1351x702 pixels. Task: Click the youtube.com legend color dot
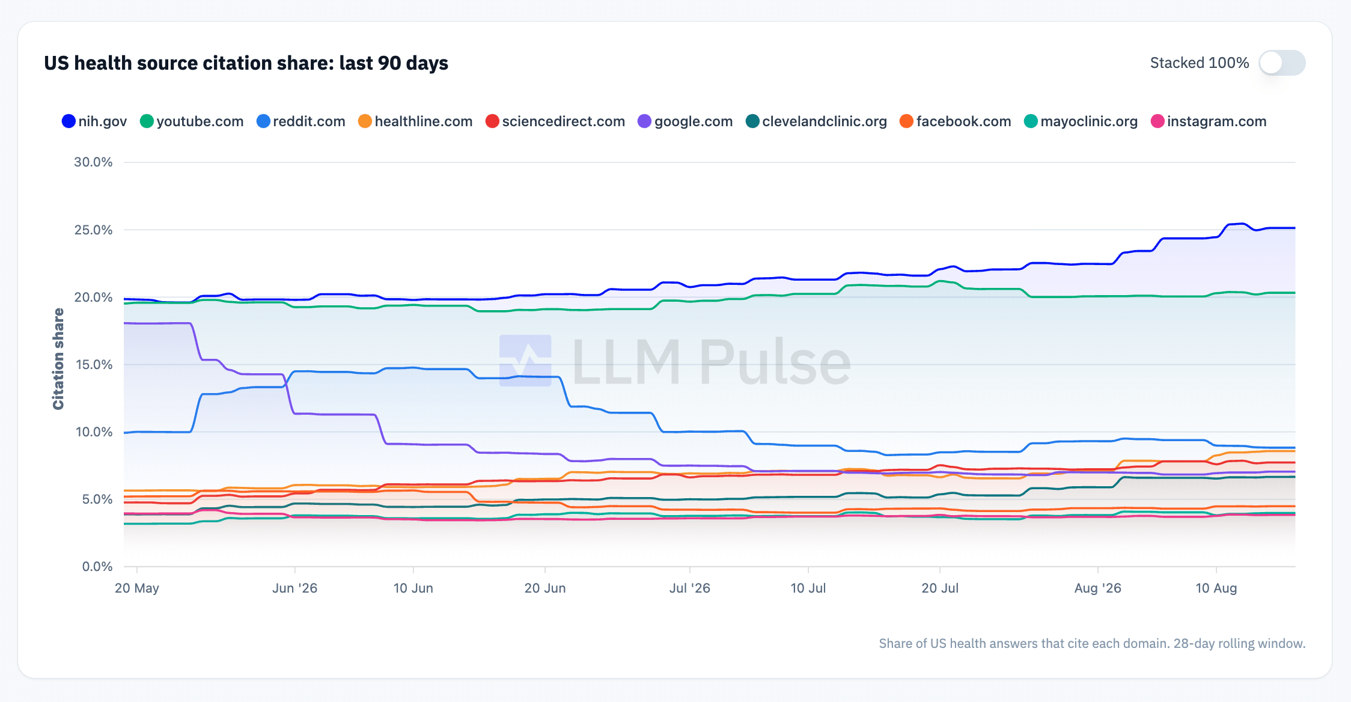147,121
